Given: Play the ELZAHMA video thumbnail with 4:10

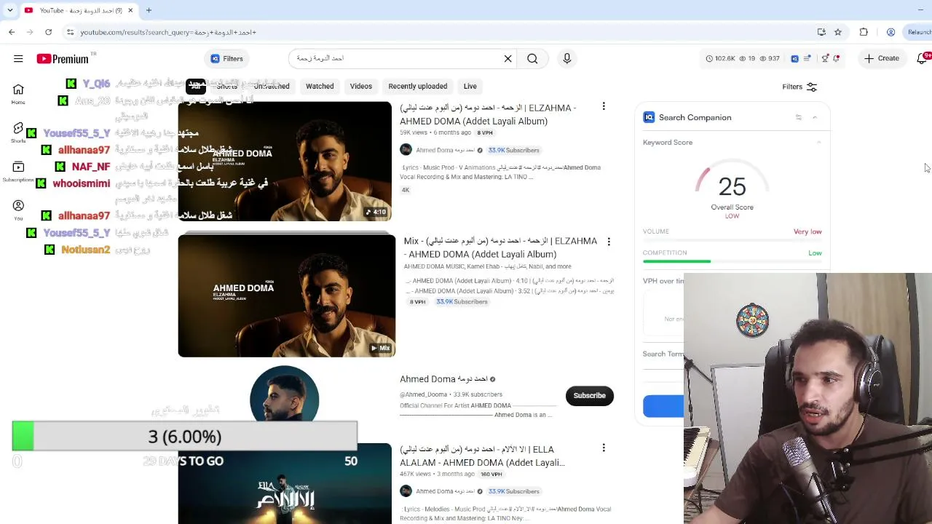Looking at the screenshot, I should coord(285,162).
